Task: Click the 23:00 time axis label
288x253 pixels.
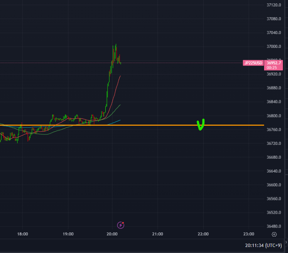Action: [x=249, y=234]
